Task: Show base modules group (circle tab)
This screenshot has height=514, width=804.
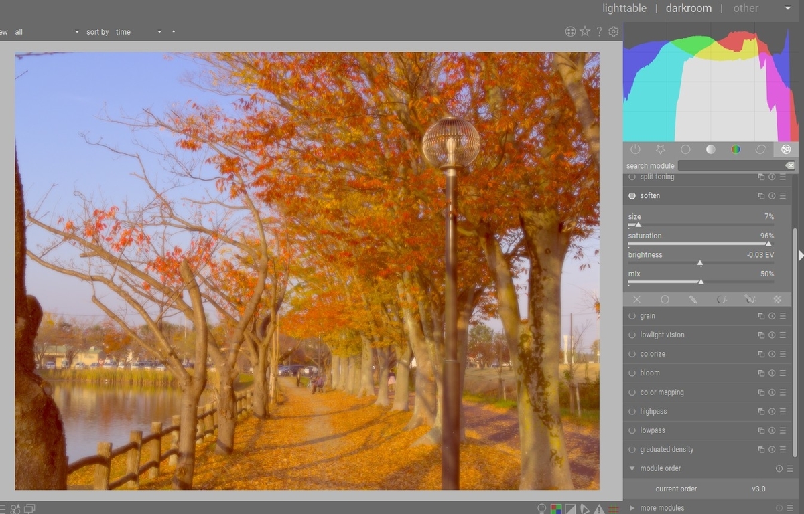Action: [x=685, y=149]
